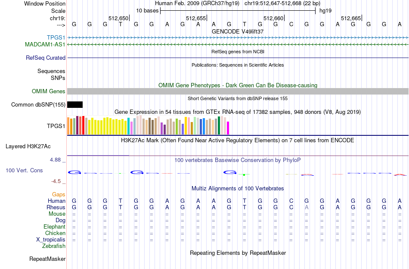Open the RepeatMasker track label
409x269 pixels.
click(47, 259)
